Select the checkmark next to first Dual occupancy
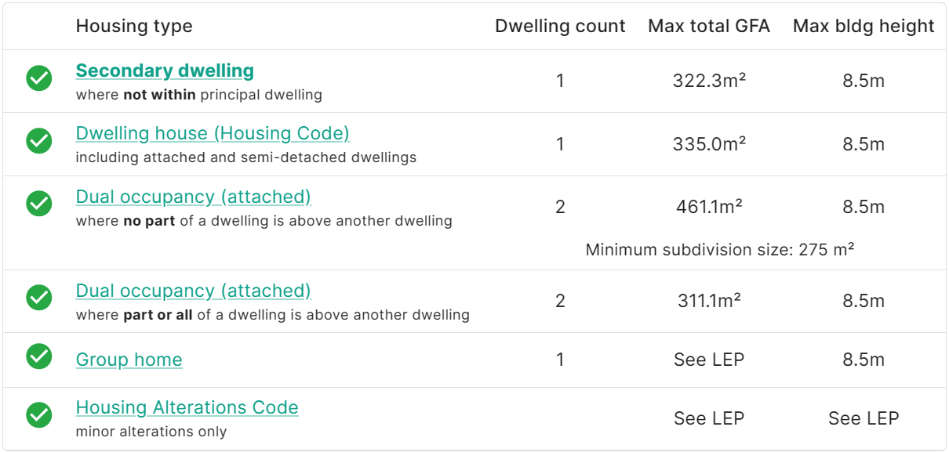 pyautogui.click(x=38, y=204)
